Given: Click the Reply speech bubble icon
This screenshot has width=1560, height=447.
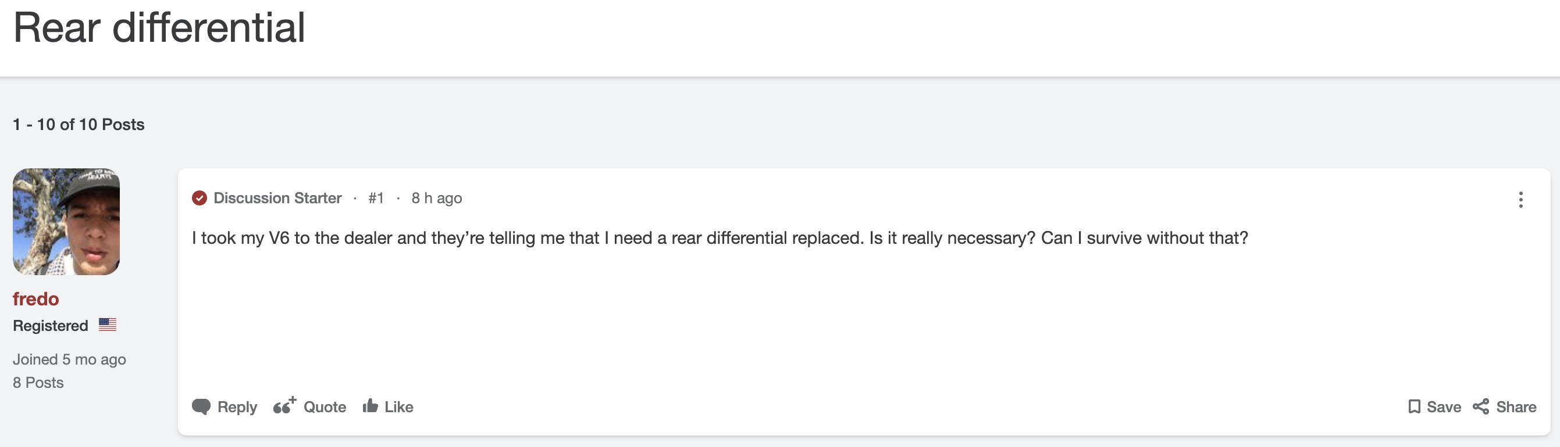Looking at the screenshot, I should 201,406.
